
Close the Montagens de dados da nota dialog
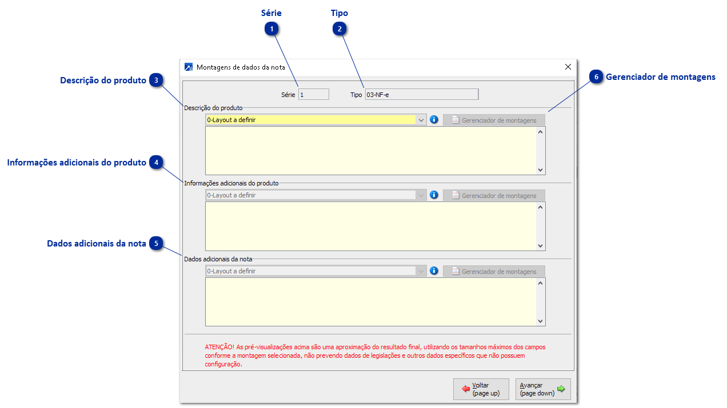point(568,67)
